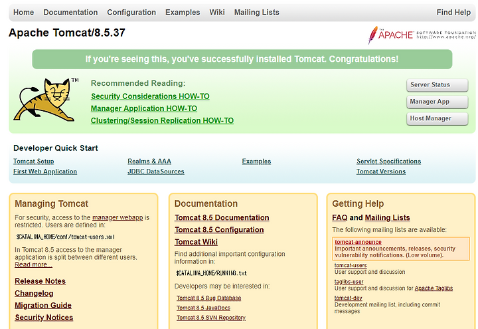Open the Security Notices link
The image size is (478, 329).
coord(44,318)
